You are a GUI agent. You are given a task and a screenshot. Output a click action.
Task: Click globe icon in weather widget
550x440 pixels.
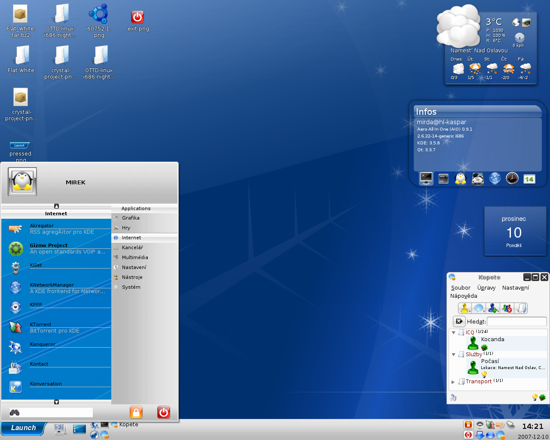point(516,22)
